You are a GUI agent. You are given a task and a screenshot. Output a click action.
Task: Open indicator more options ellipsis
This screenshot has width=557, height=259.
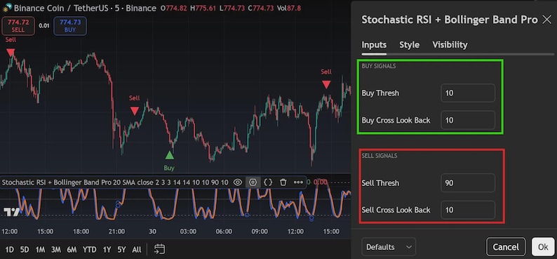tap(298, 182)
